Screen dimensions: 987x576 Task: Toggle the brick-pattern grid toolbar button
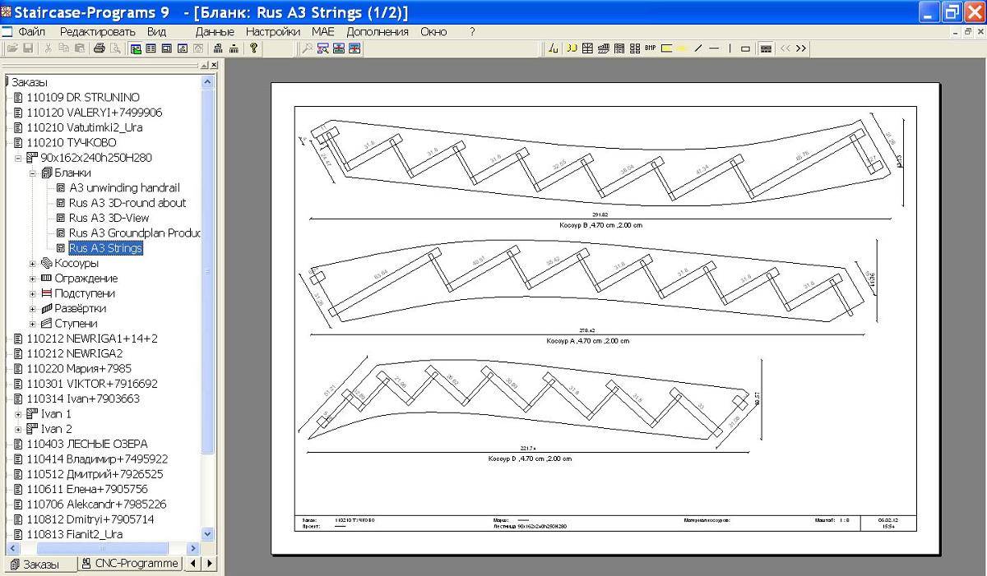(766, 48)
